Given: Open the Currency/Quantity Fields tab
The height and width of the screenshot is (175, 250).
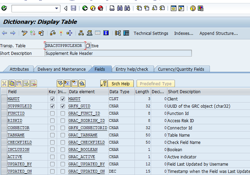Looking at the screenshot, I should (x=181, y=69).
